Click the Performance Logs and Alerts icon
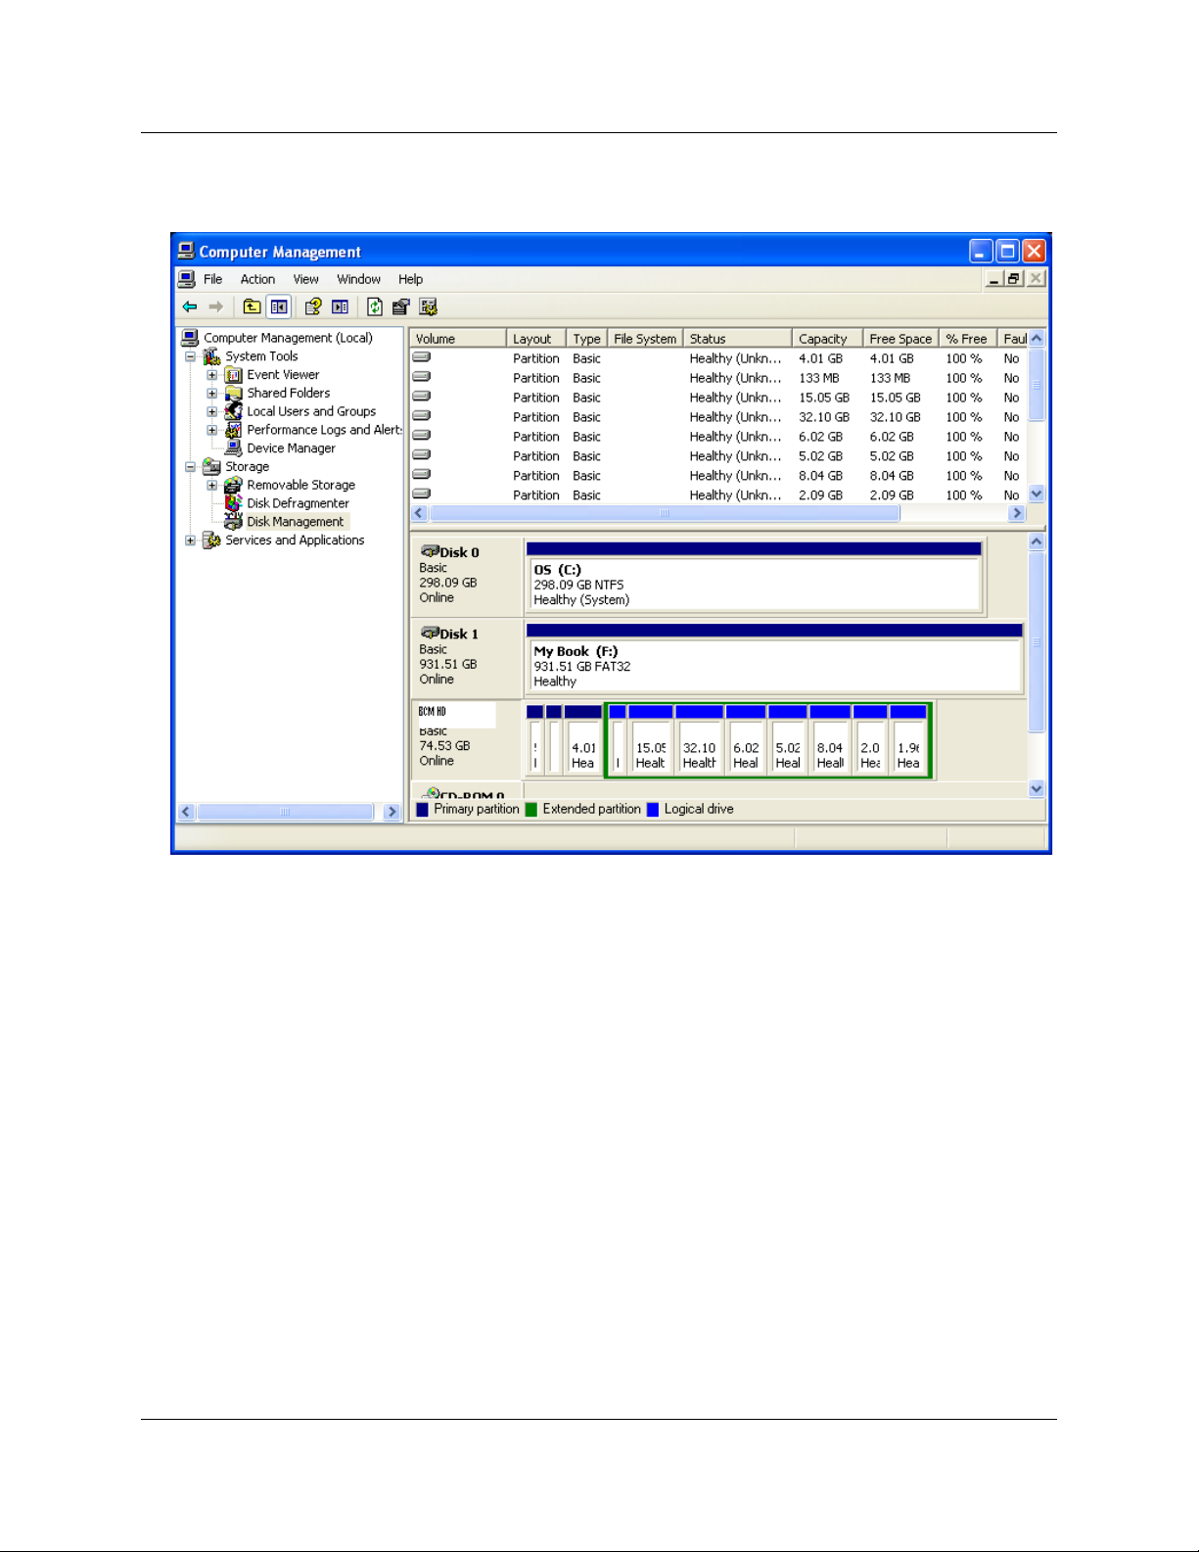This screenshot has height=1552, width=1199. (x=233, y=430)
